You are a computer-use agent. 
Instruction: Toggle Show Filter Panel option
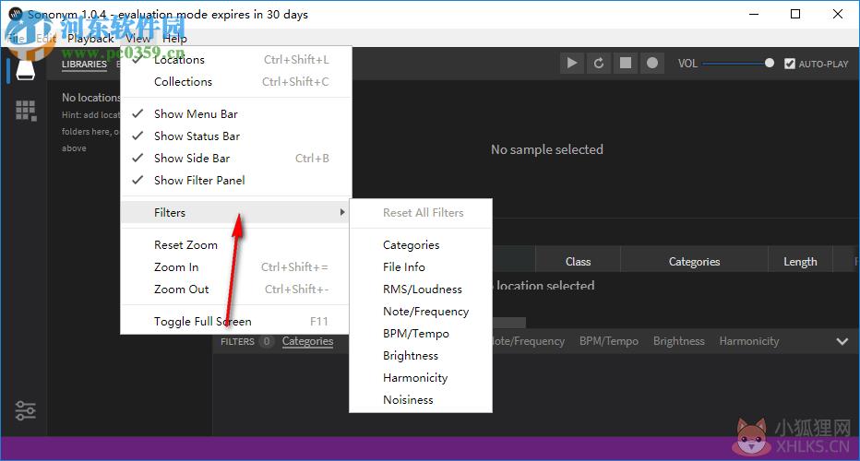point(236,181)
